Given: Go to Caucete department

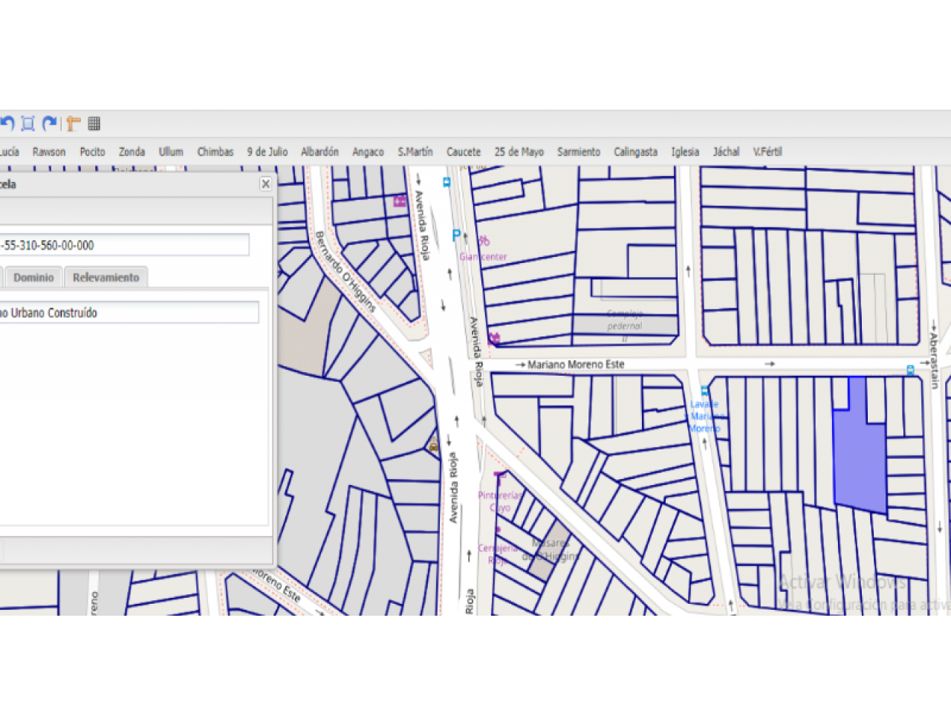Looking at the screenshot, I should (x=464, y=152).
